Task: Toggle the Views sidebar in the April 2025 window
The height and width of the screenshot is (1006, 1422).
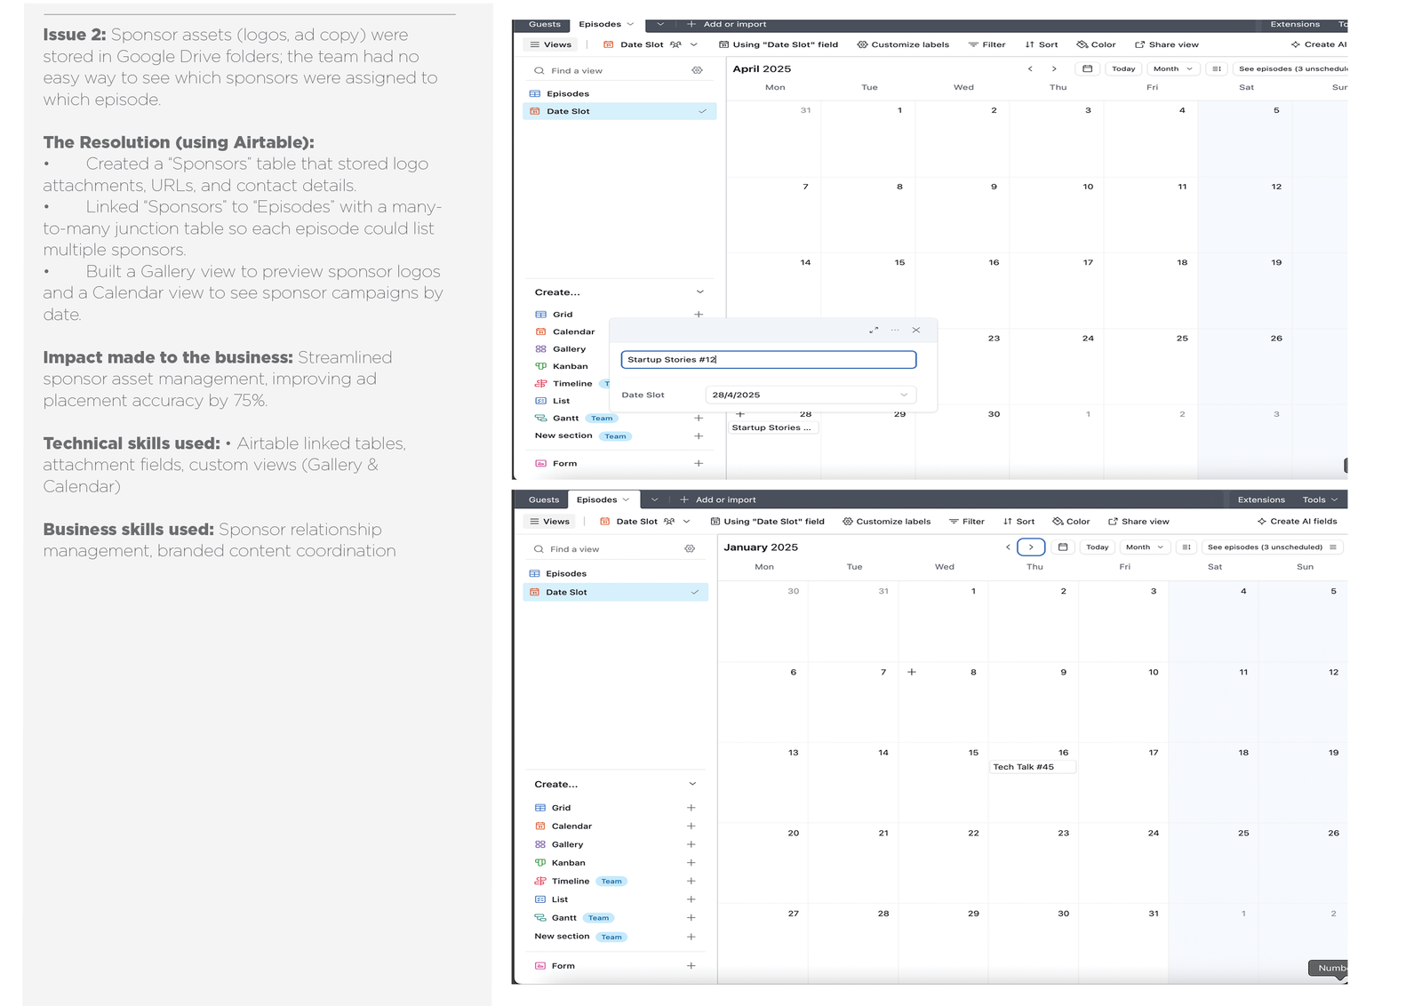Action: coord(550,44)
